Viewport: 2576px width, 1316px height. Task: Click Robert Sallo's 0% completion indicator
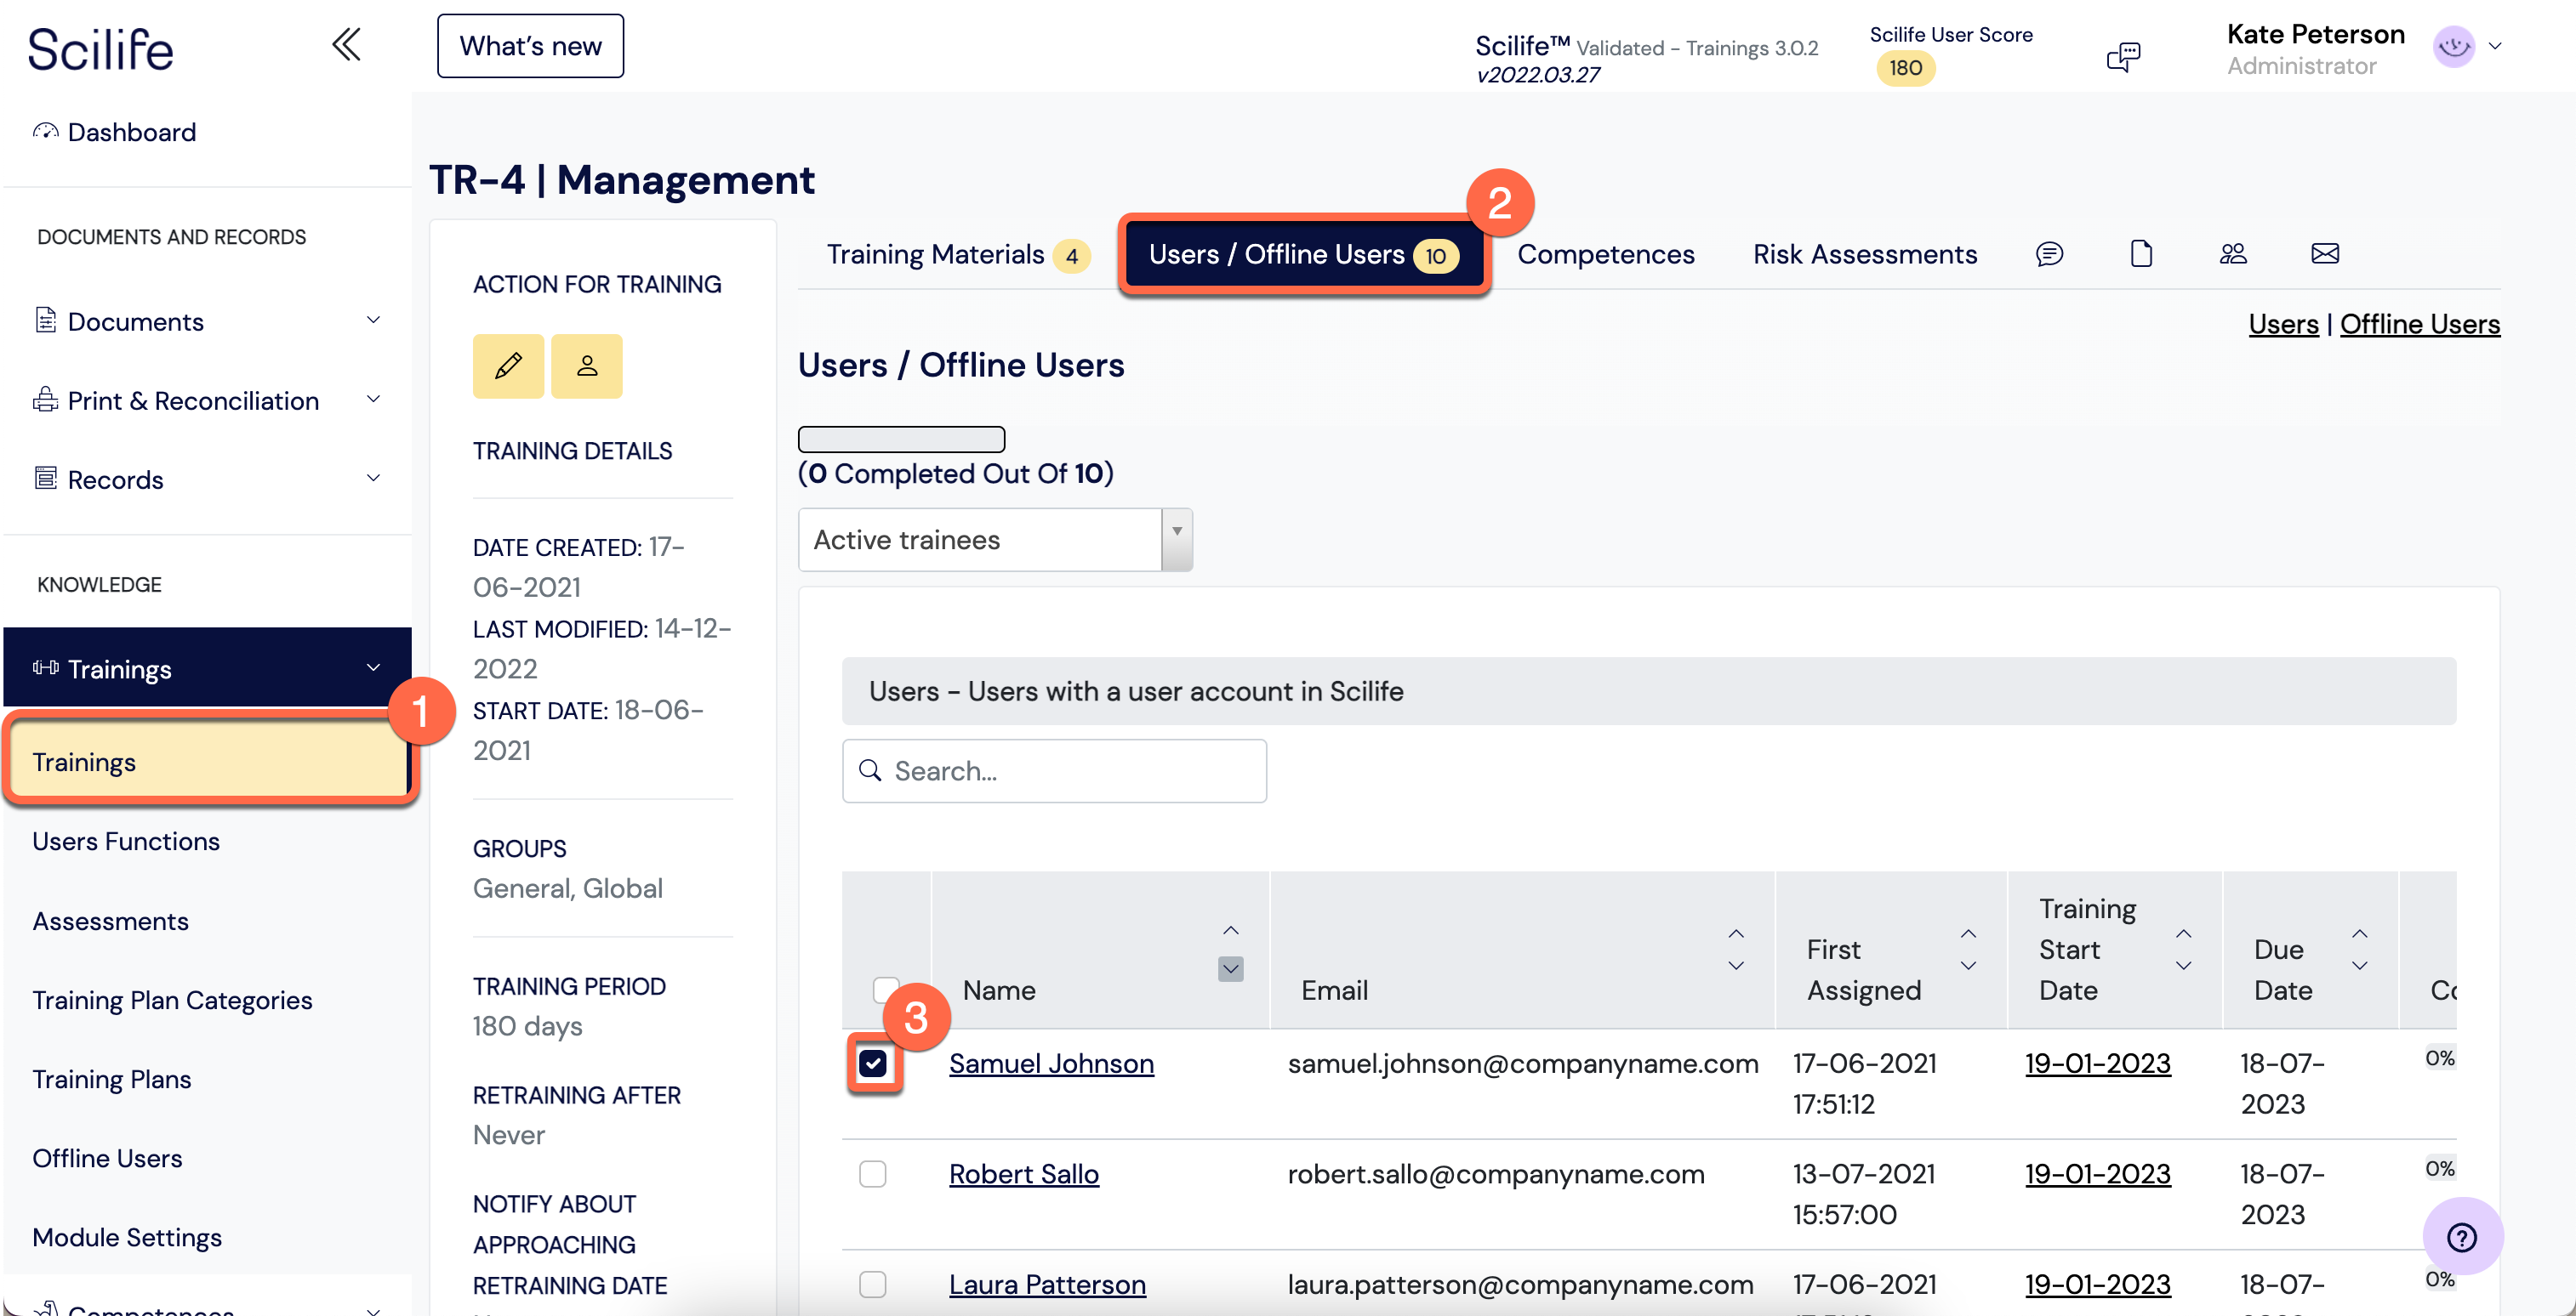pyautogui.click(x=2439, y=1168)
